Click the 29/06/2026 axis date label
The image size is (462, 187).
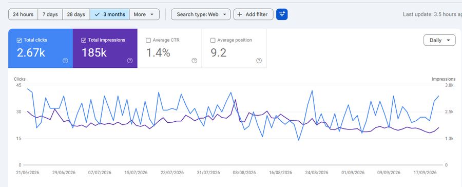(x=64, y=173)
